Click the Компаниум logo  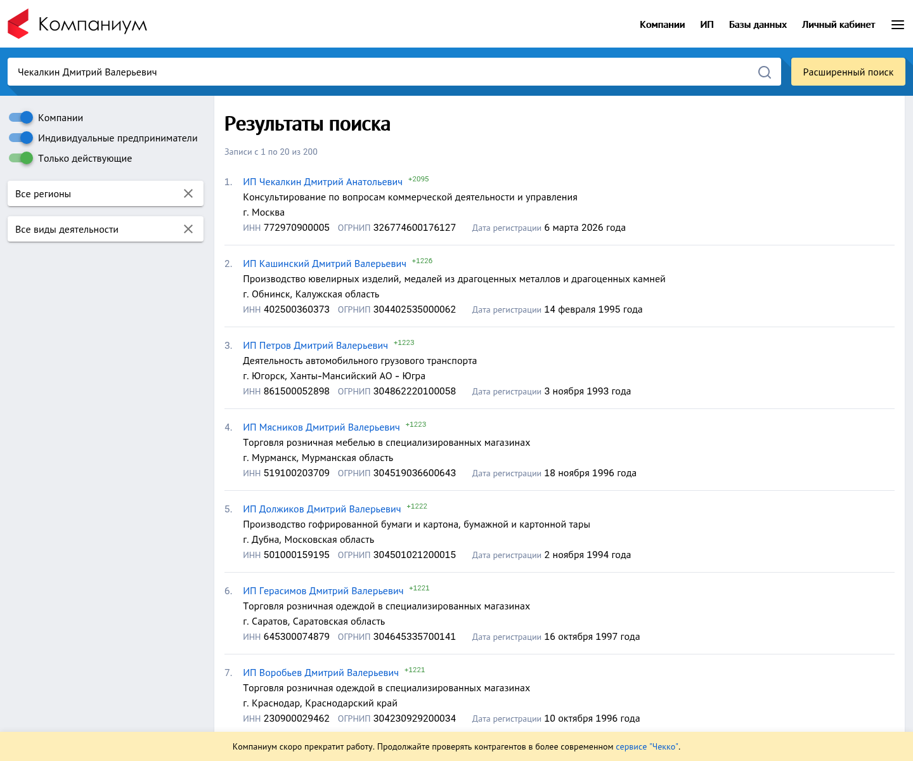pyautogui.click(x=77, y=24)
